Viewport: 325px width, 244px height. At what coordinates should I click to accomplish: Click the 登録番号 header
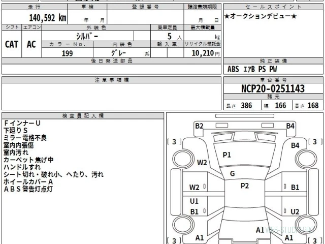146,7
